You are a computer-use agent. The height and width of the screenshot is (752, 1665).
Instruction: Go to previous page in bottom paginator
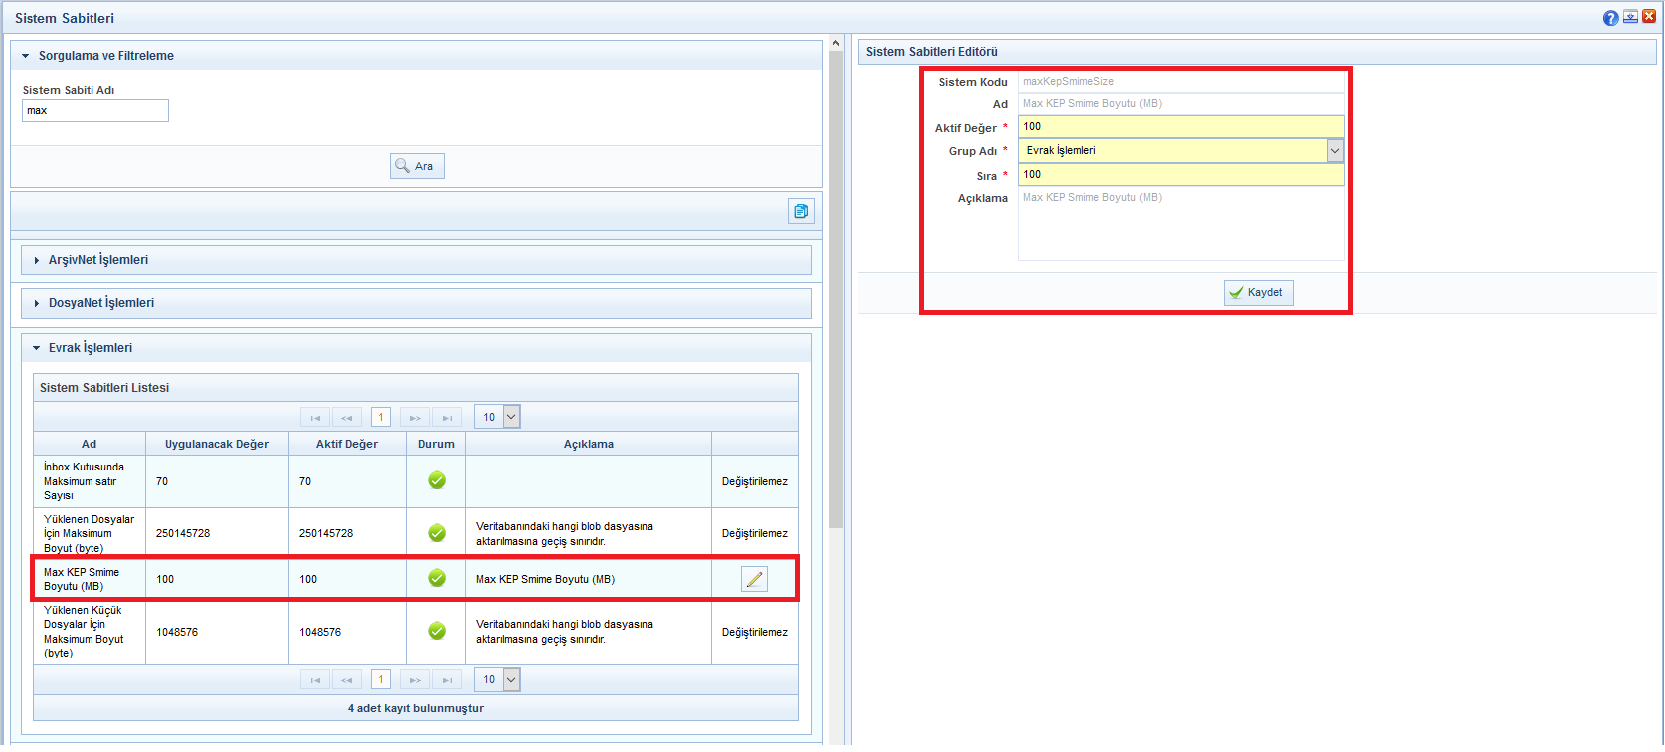[x=346, y=680]
